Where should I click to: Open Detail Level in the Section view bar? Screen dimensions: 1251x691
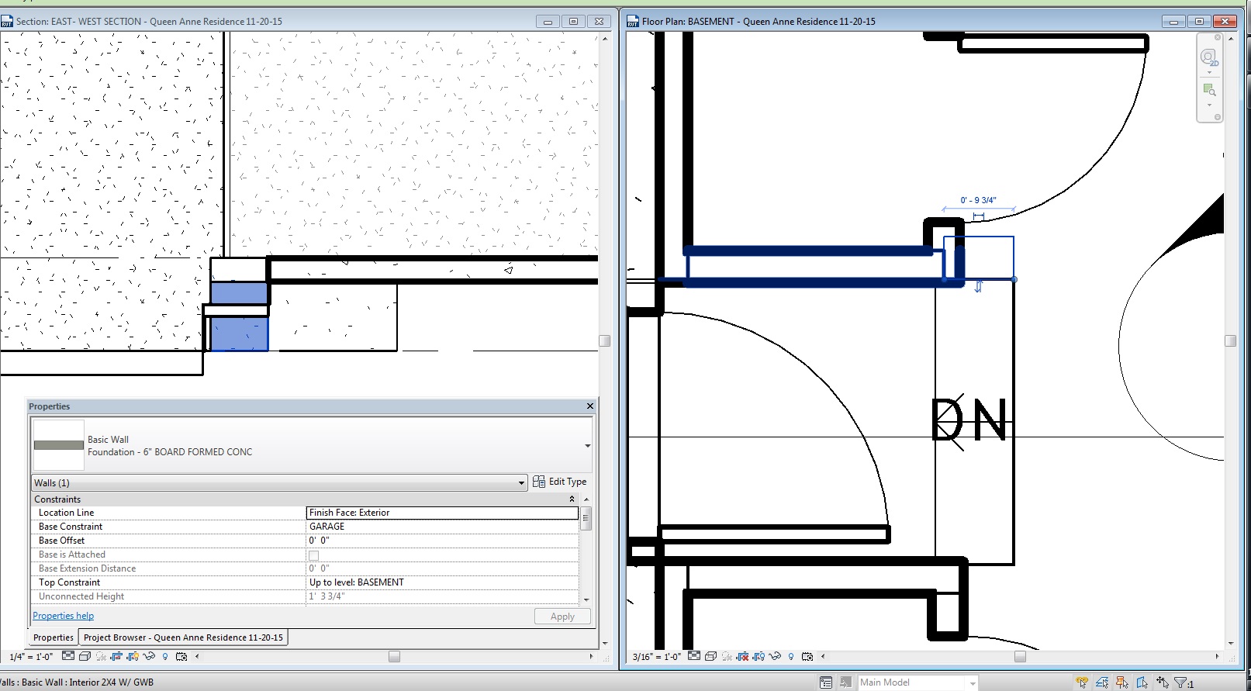point(68,656)
